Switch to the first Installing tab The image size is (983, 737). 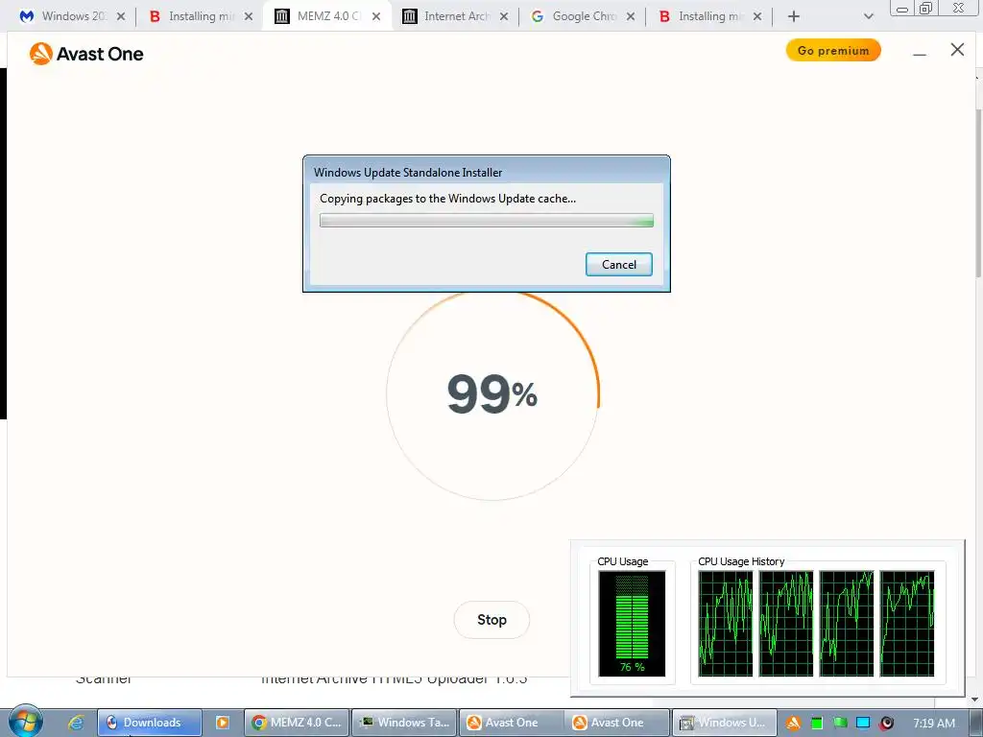201,16
